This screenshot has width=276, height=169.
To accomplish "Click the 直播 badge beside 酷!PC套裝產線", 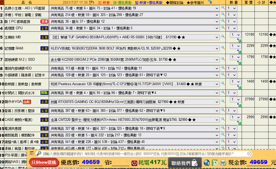I will pos(44,21).
